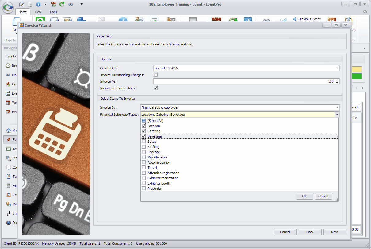Viewport: 371px width, 249px height.
Task: Check the Staffing subgroup type
Action: 143,147
